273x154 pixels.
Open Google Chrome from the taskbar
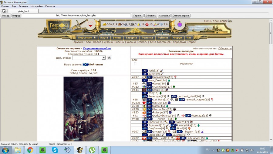coord(30,150)
